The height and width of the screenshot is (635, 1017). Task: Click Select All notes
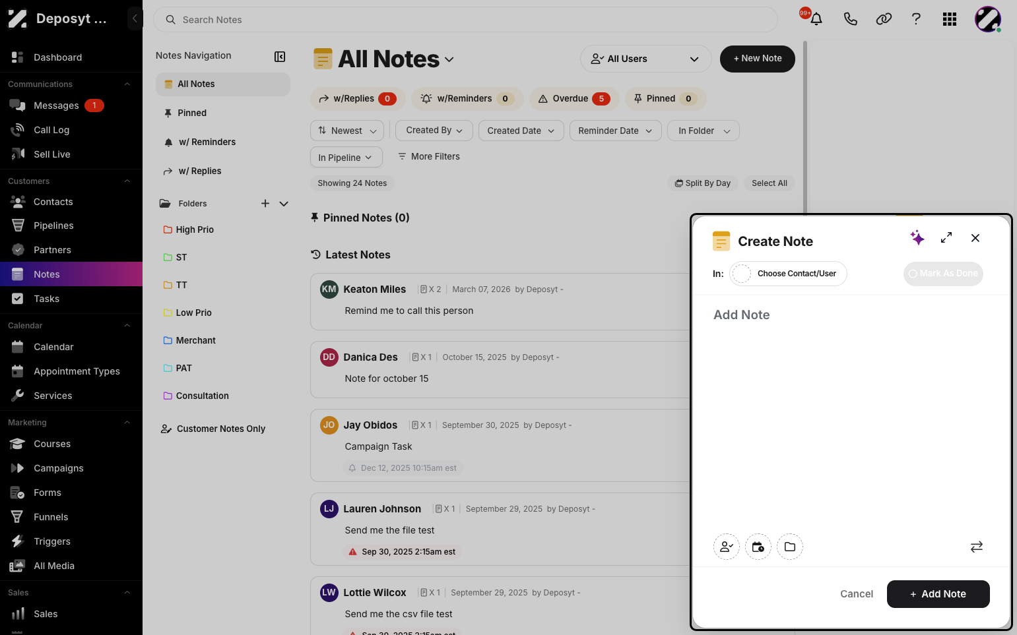point(770,183)
